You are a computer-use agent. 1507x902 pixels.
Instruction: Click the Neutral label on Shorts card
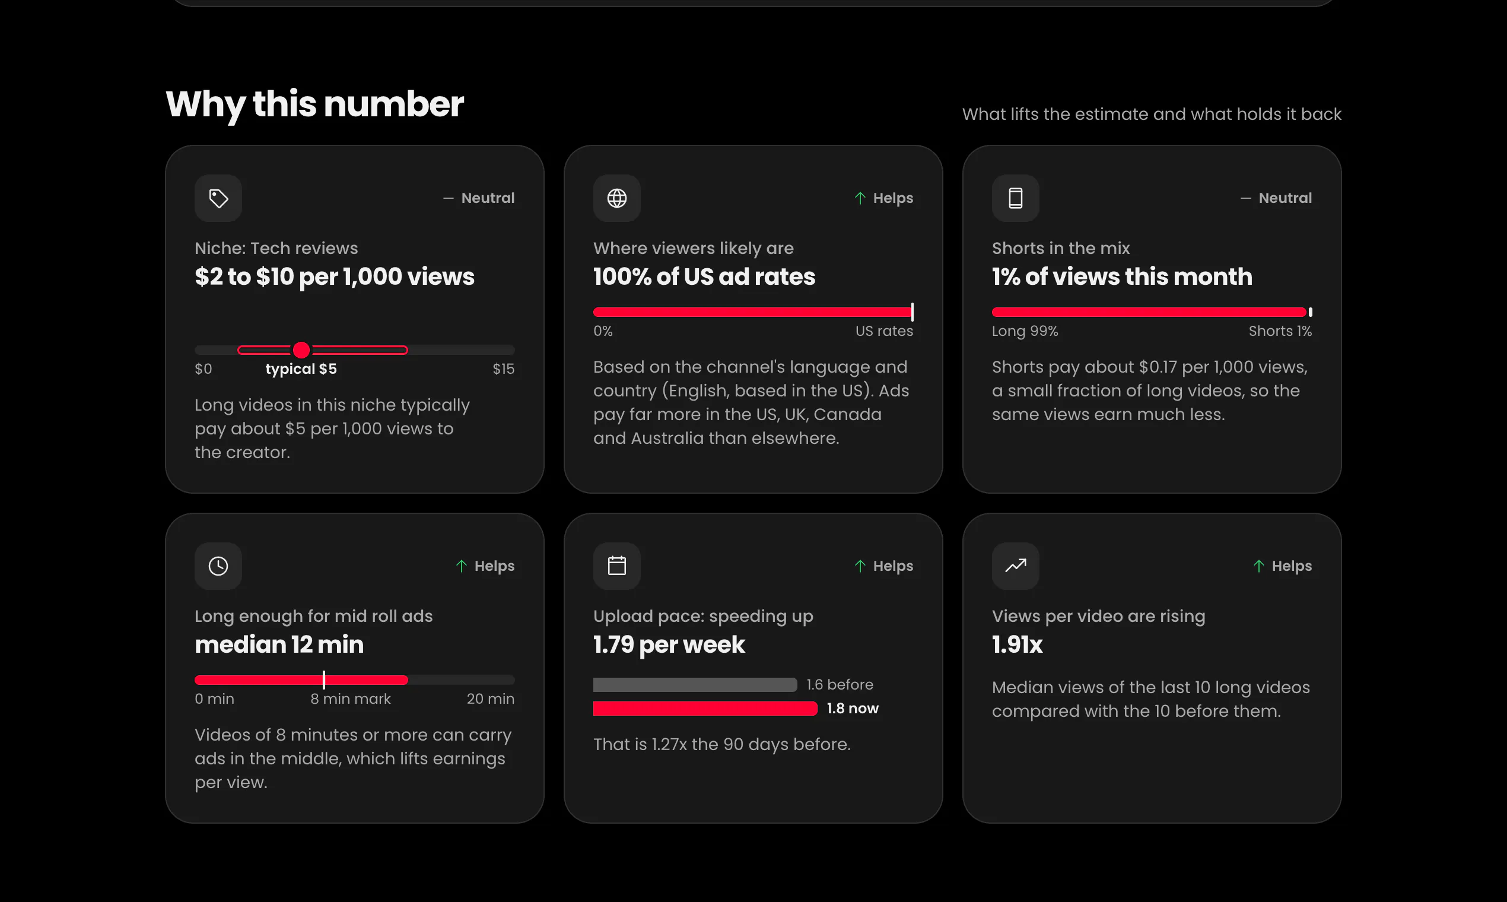(x=1285, y=198)
